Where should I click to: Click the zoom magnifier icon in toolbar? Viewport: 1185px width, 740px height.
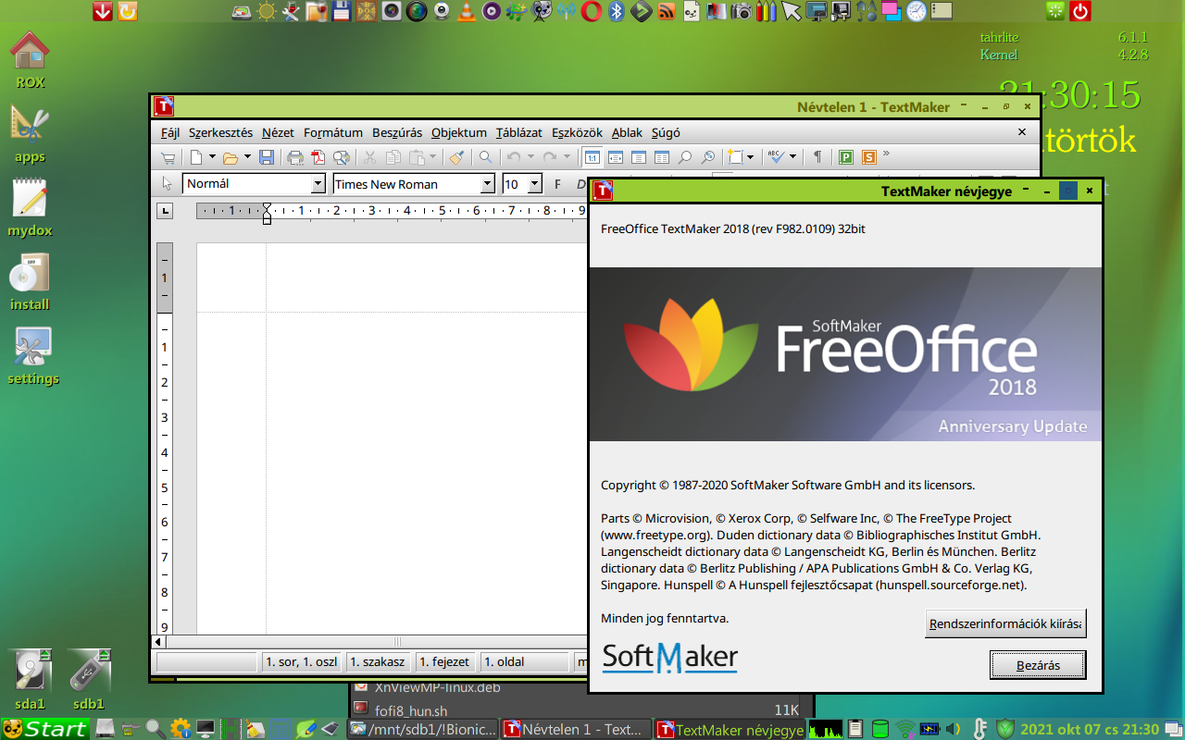pos(684,157)
